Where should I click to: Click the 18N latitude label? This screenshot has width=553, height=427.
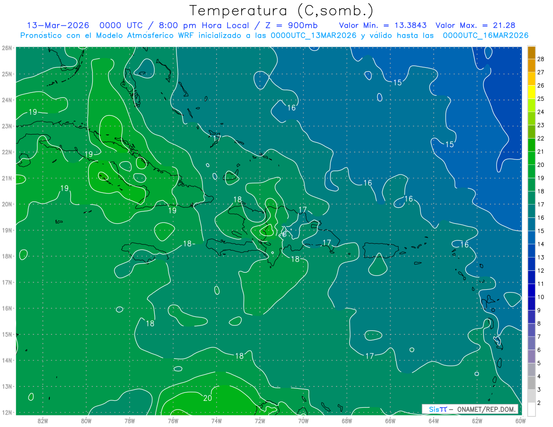(x=6, y=256)
